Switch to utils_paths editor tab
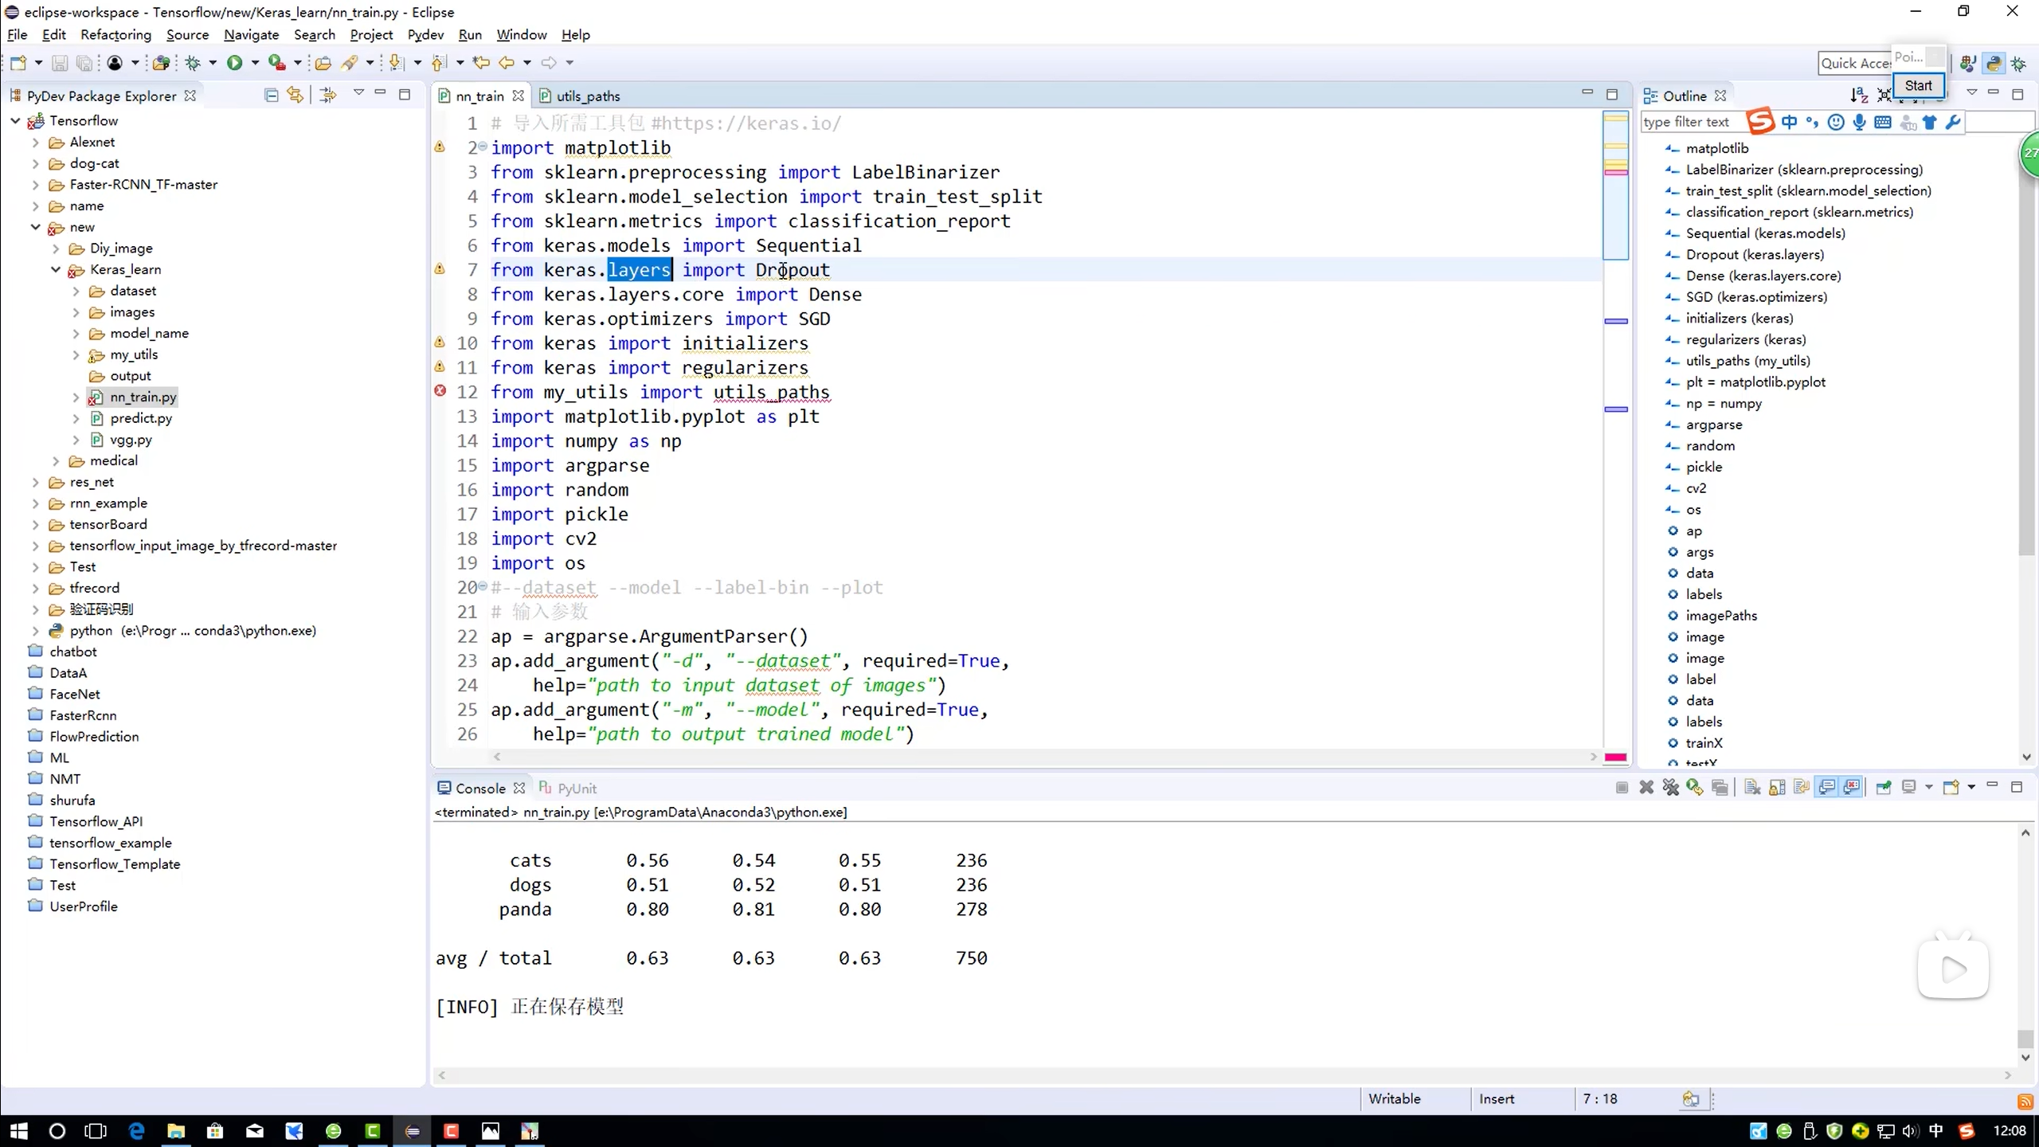This screenshot has width=2039, height=1147. (x=580, y=96)
